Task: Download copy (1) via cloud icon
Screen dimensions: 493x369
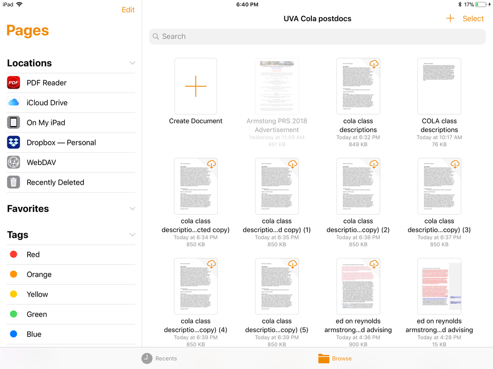Action: [293, 164]
